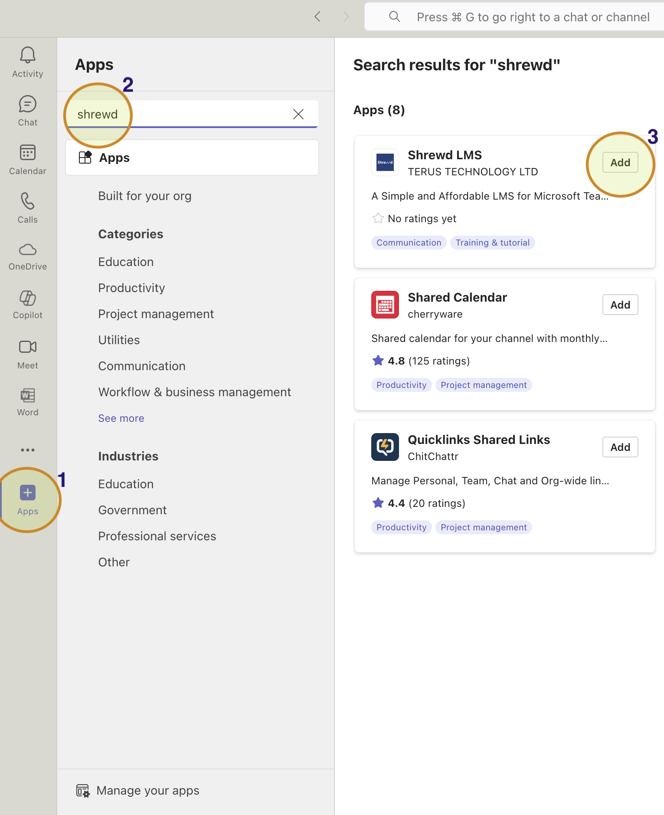Open the Calls phone icon

click(28, 208)
